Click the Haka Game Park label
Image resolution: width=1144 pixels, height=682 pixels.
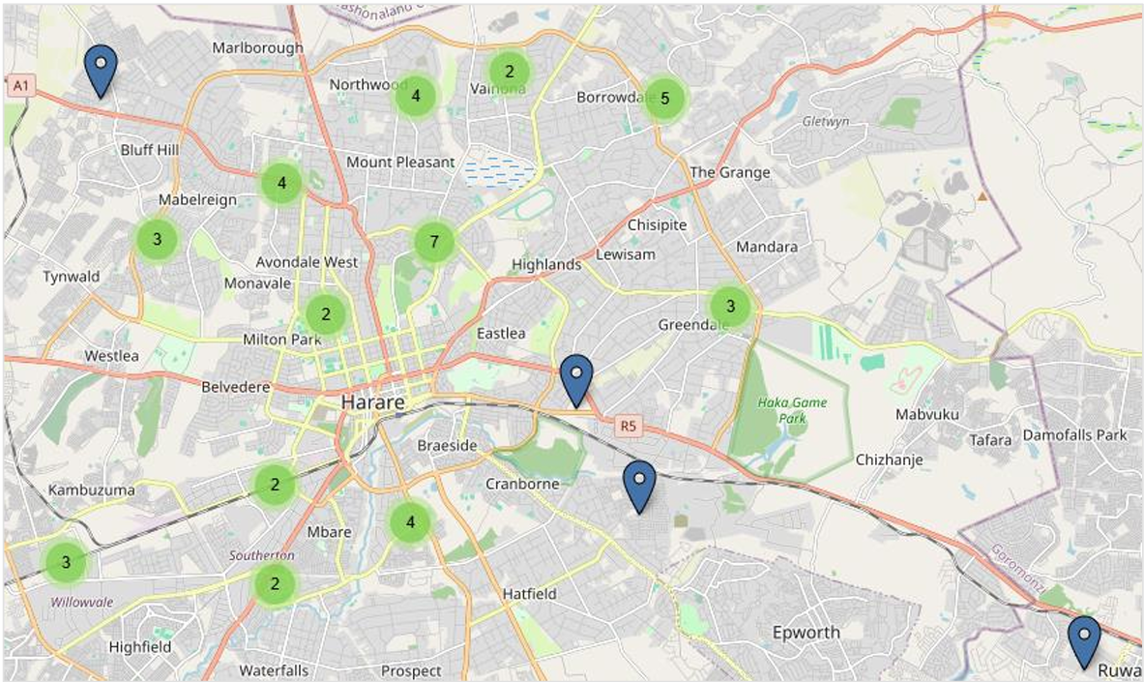click(792, 410)
